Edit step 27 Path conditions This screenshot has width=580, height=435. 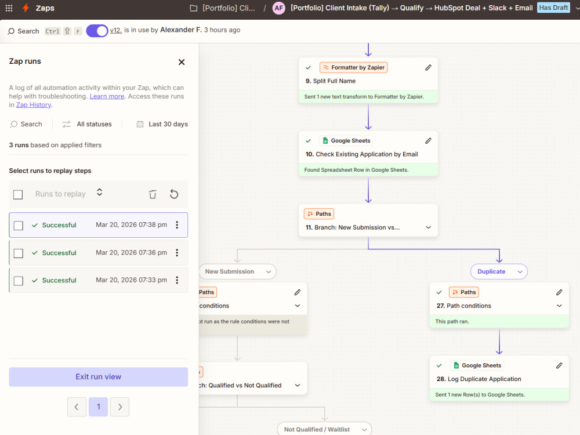[559, 292]
